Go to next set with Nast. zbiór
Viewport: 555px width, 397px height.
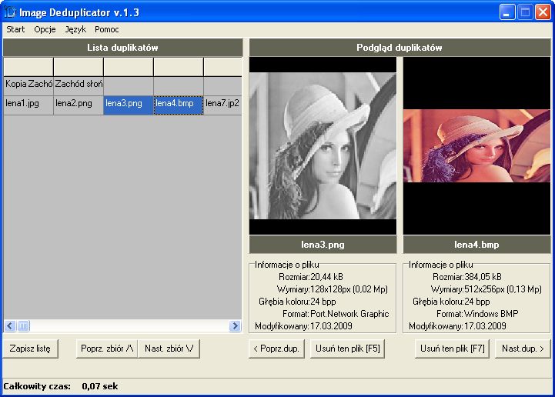[169, 349]
